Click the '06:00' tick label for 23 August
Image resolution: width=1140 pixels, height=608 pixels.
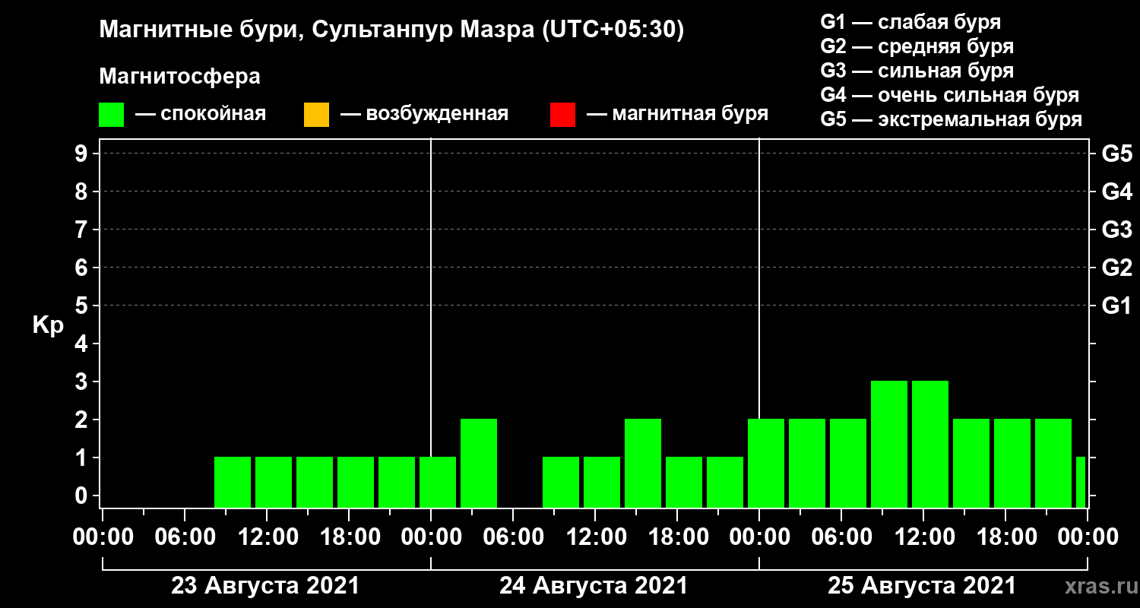185,537
